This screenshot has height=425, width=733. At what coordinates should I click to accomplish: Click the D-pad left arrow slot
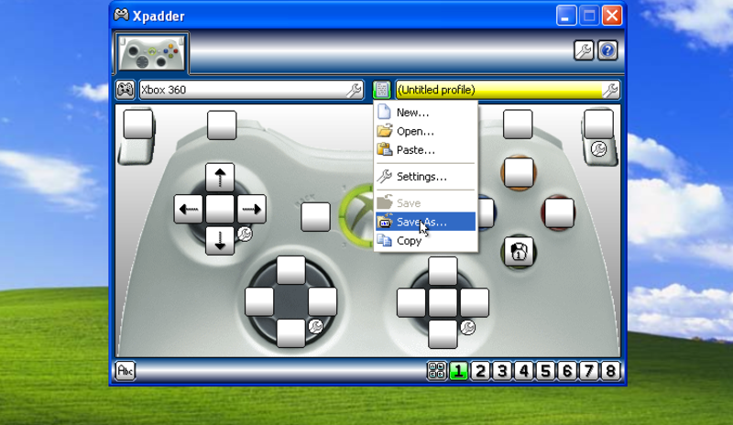tap(188, 209)
